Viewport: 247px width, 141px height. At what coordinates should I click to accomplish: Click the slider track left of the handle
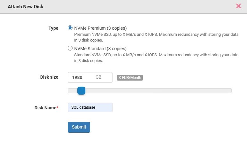click(73, 90)
